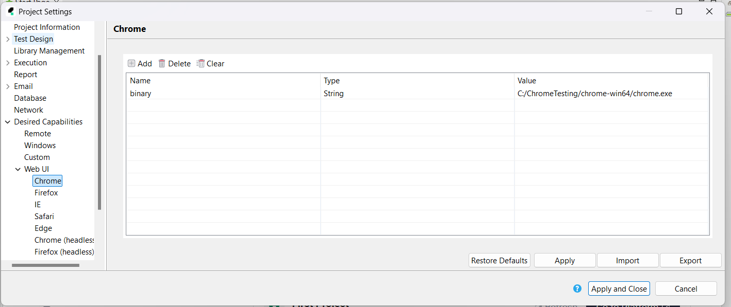This screenshot has width=731, height=307.
Task: Click the Restore Defaults button
Action: coord(499,261)
